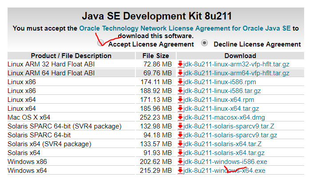This screenshot has width=313, height=183.
Task: Download jdk-8u211-linux-i586.tar.gz
Action: pos(222,91)
